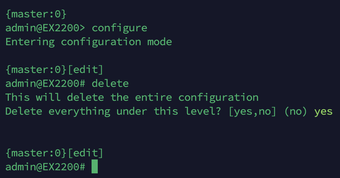
Task: Click the top "{master:0}" line without [edit]
Action: (x=36, y=14)
